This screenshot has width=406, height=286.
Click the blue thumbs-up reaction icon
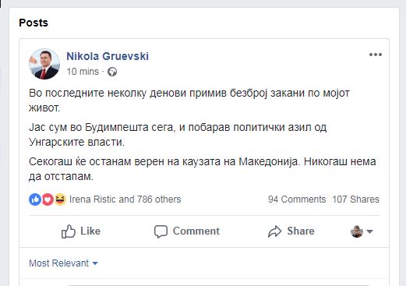[x=35, y=199]
